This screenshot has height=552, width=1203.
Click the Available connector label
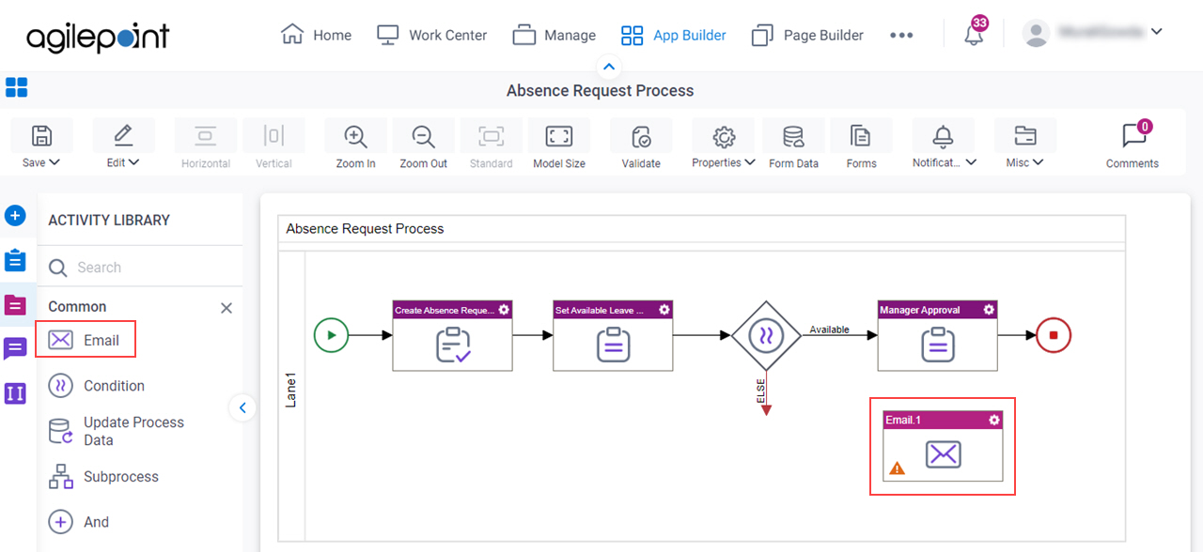point(830,330)
